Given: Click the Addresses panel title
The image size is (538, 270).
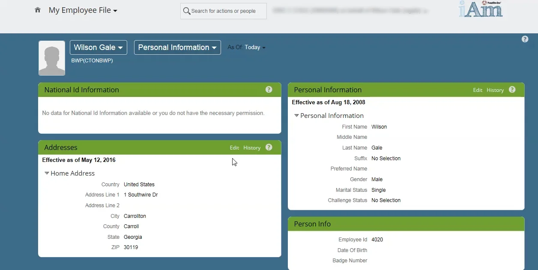Looking at the screenshot, I should tap(61, 147).
